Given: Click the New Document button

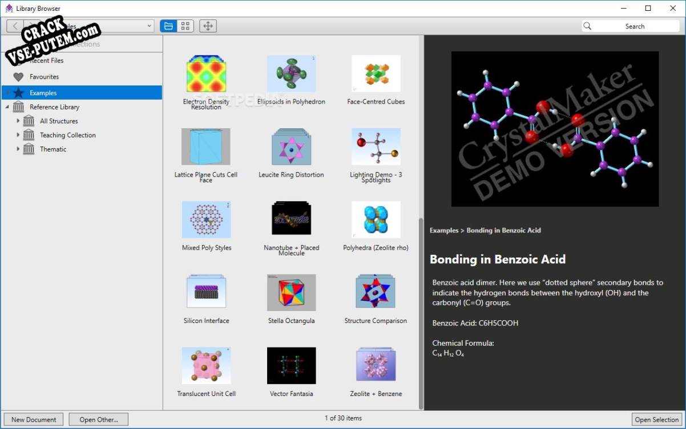Looking at the screenshot, I should click(x=34, y=419).
